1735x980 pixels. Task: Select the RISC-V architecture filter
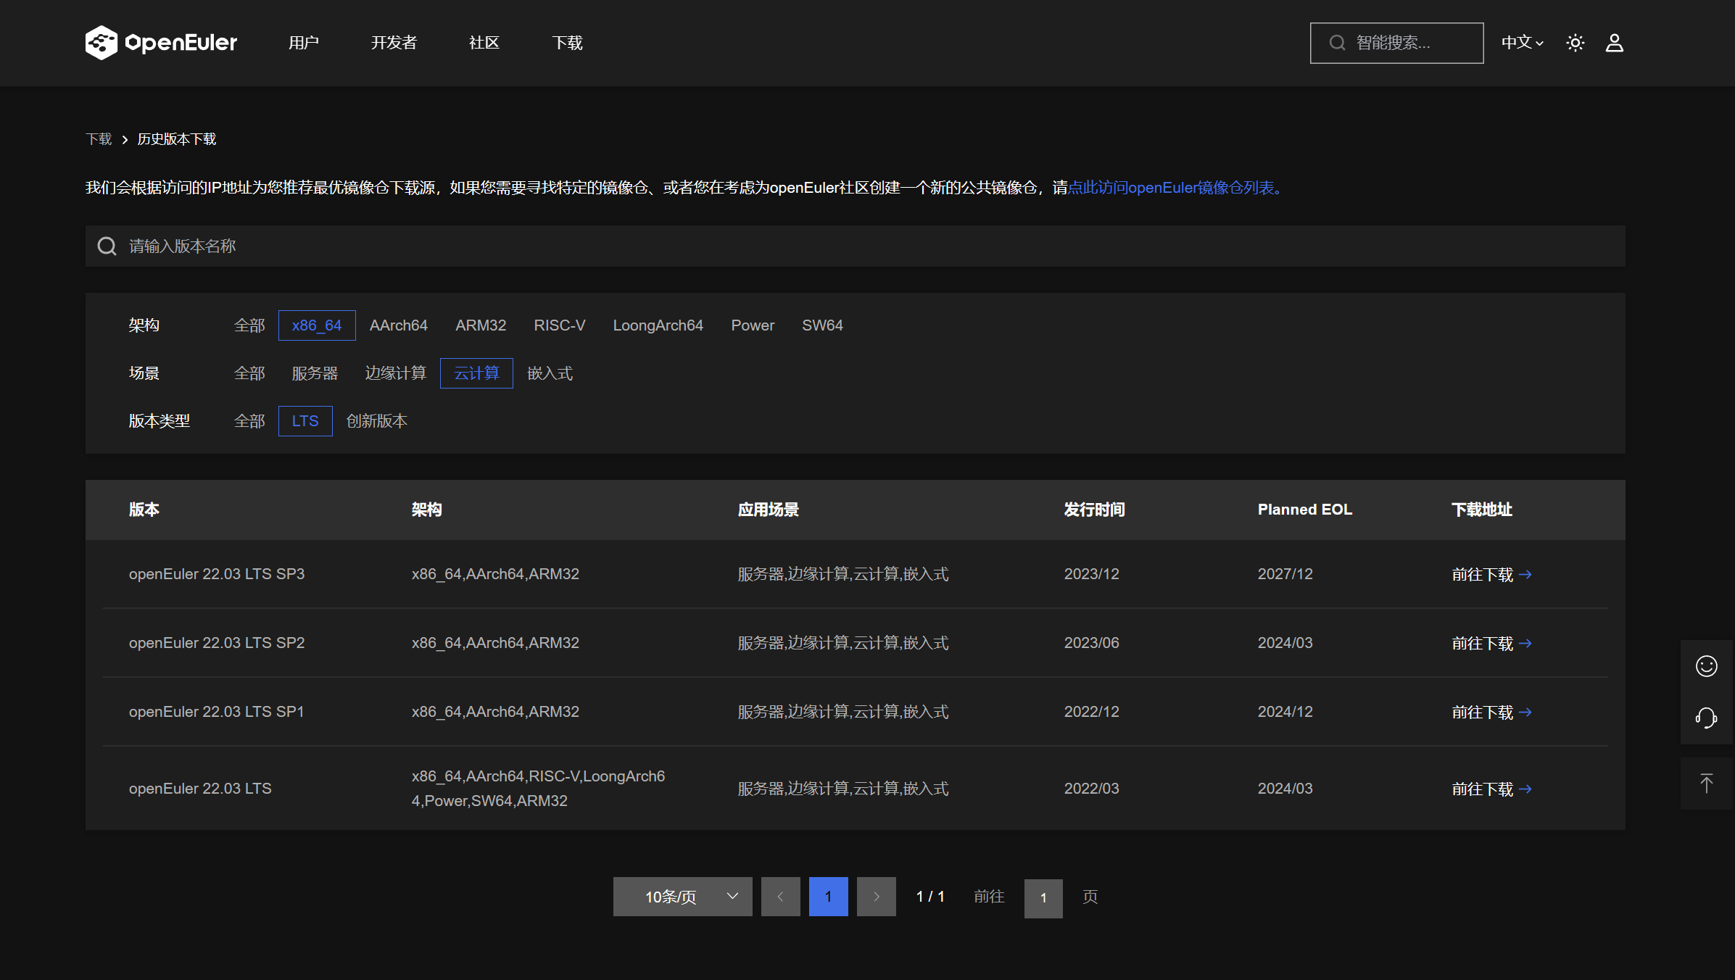click(559, 325)
